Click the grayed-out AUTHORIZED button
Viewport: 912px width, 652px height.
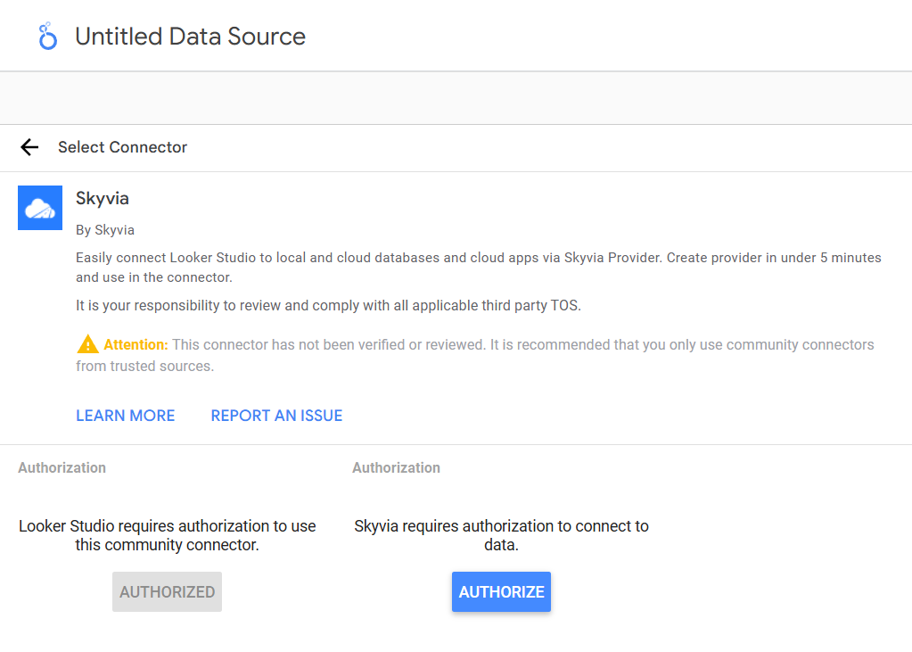click(x=167, y=591)
